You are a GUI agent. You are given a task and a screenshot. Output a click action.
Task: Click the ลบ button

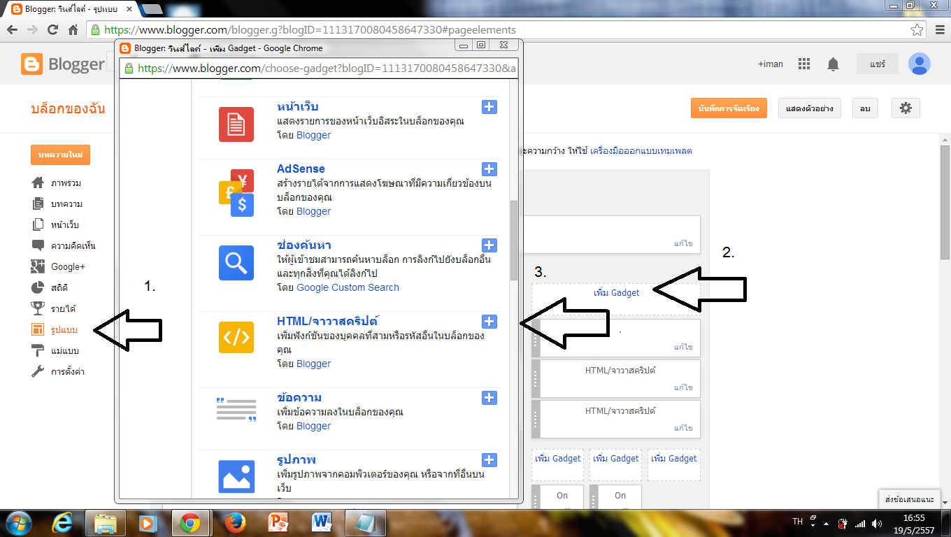[865, 108]
